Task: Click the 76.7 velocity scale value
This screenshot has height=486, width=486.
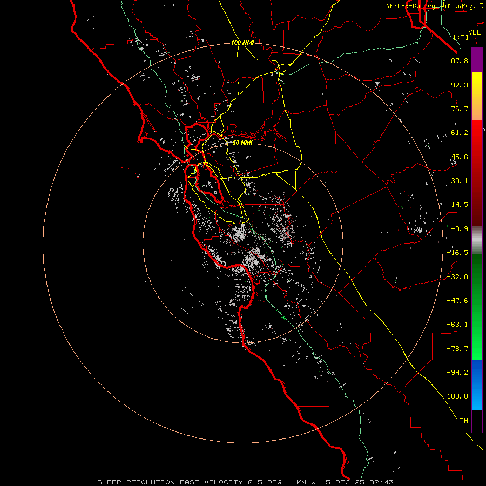Action: click(460, 109)
